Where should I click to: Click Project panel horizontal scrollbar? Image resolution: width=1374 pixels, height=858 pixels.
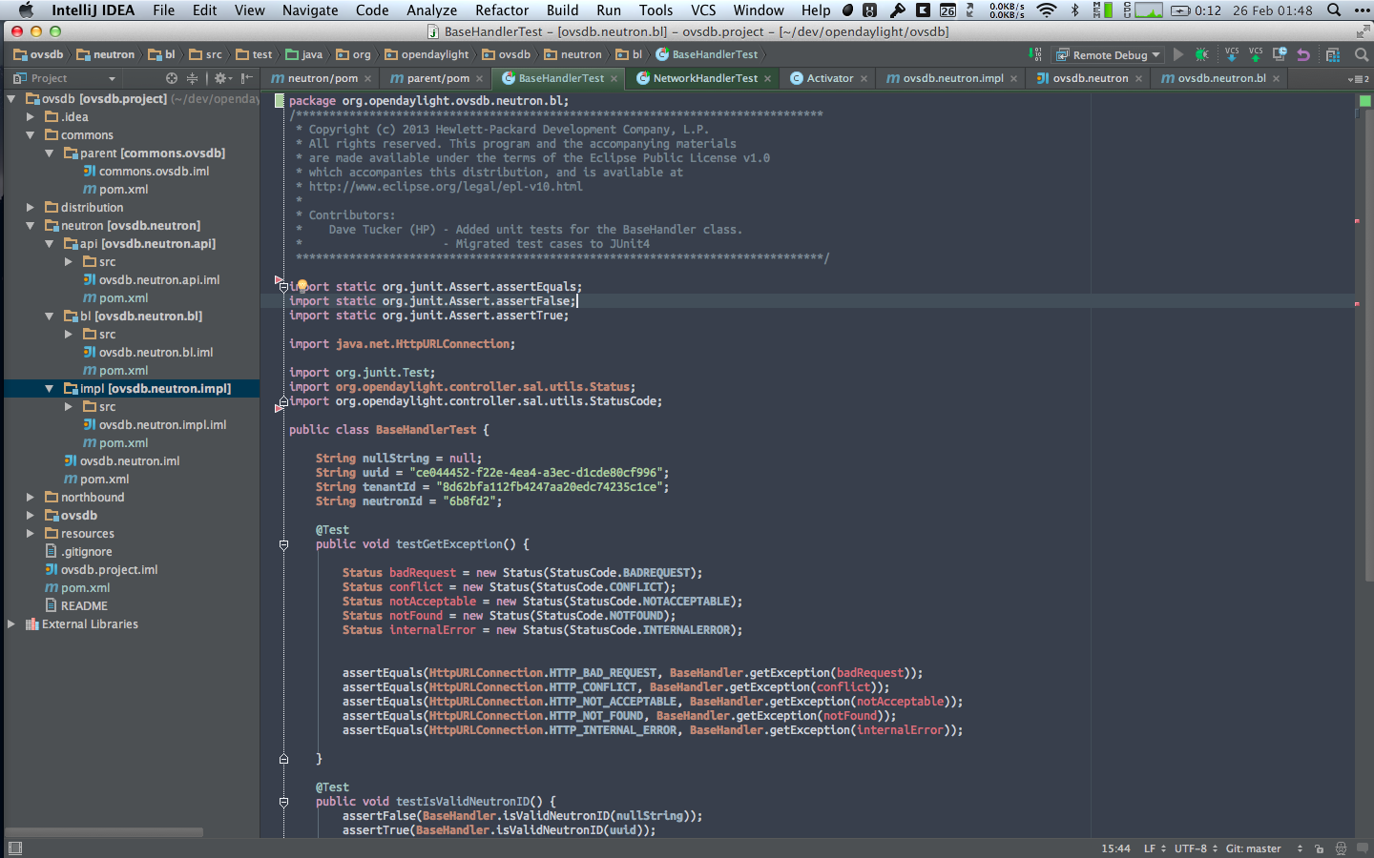pyautogui.click(x=105, y=832)
